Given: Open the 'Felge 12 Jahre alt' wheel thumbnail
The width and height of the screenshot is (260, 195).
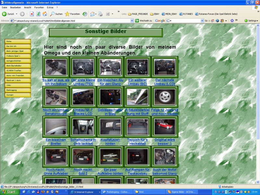Looking at the screenshot, I should click(x=165, y=97).
